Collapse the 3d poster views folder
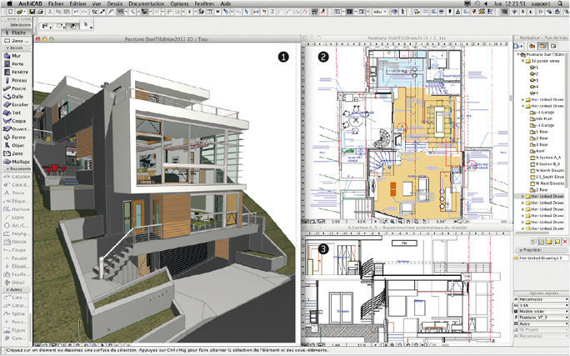Viewport: 570px width, 356px height. (524, 61)
